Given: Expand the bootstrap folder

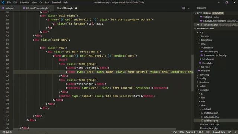Looking at the screenshot, I should click(204, 74).
